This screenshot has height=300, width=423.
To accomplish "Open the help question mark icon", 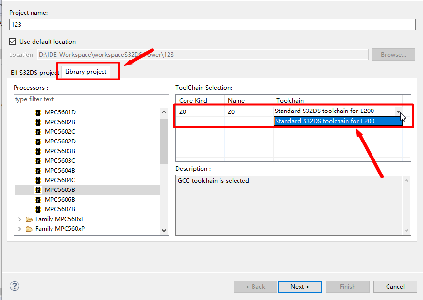I will tap(15, 286).
